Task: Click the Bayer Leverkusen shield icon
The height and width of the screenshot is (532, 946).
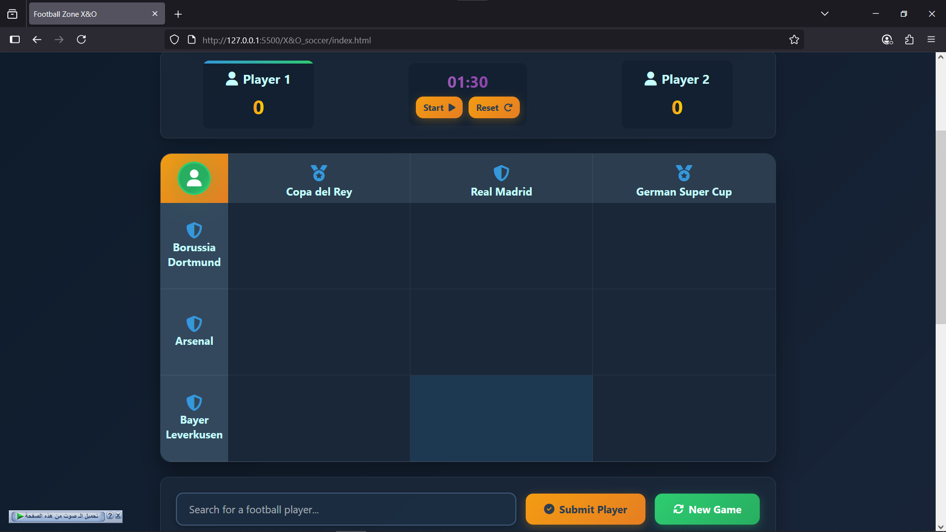Action: (x=194, y=402)
